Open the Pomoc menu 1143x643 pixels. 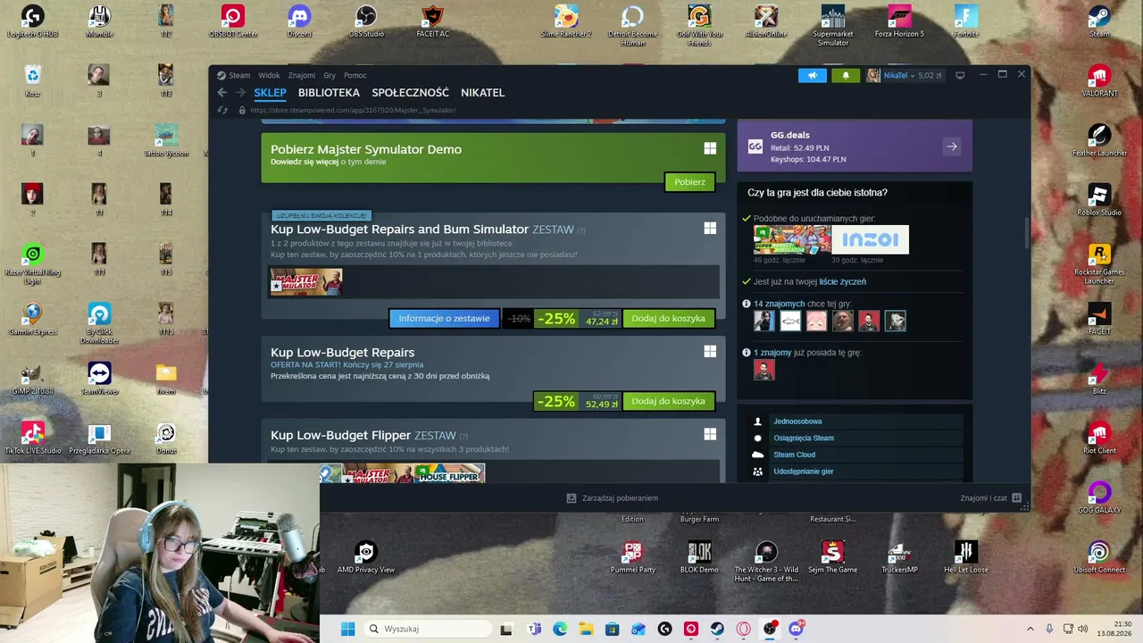pyautogui.click(x=355, y=75)
